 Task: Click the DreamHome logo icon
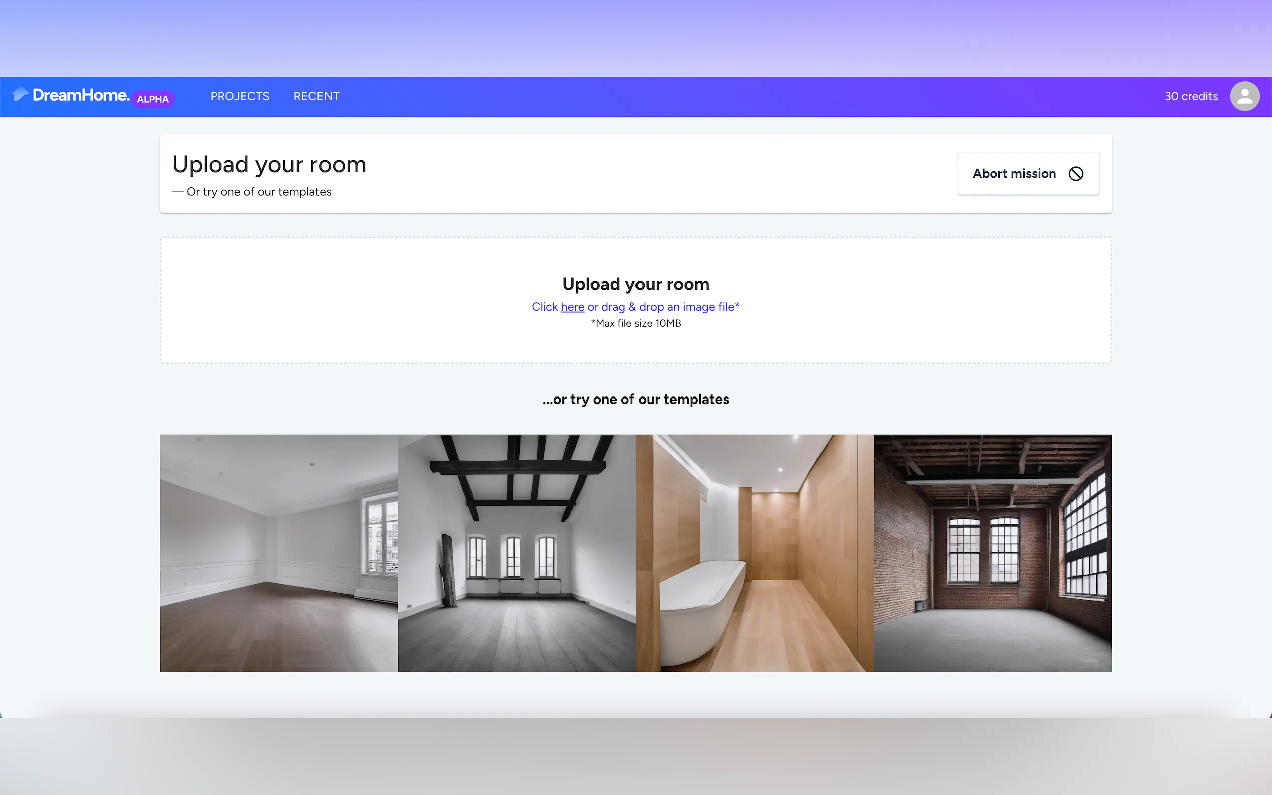pos(20,94)
